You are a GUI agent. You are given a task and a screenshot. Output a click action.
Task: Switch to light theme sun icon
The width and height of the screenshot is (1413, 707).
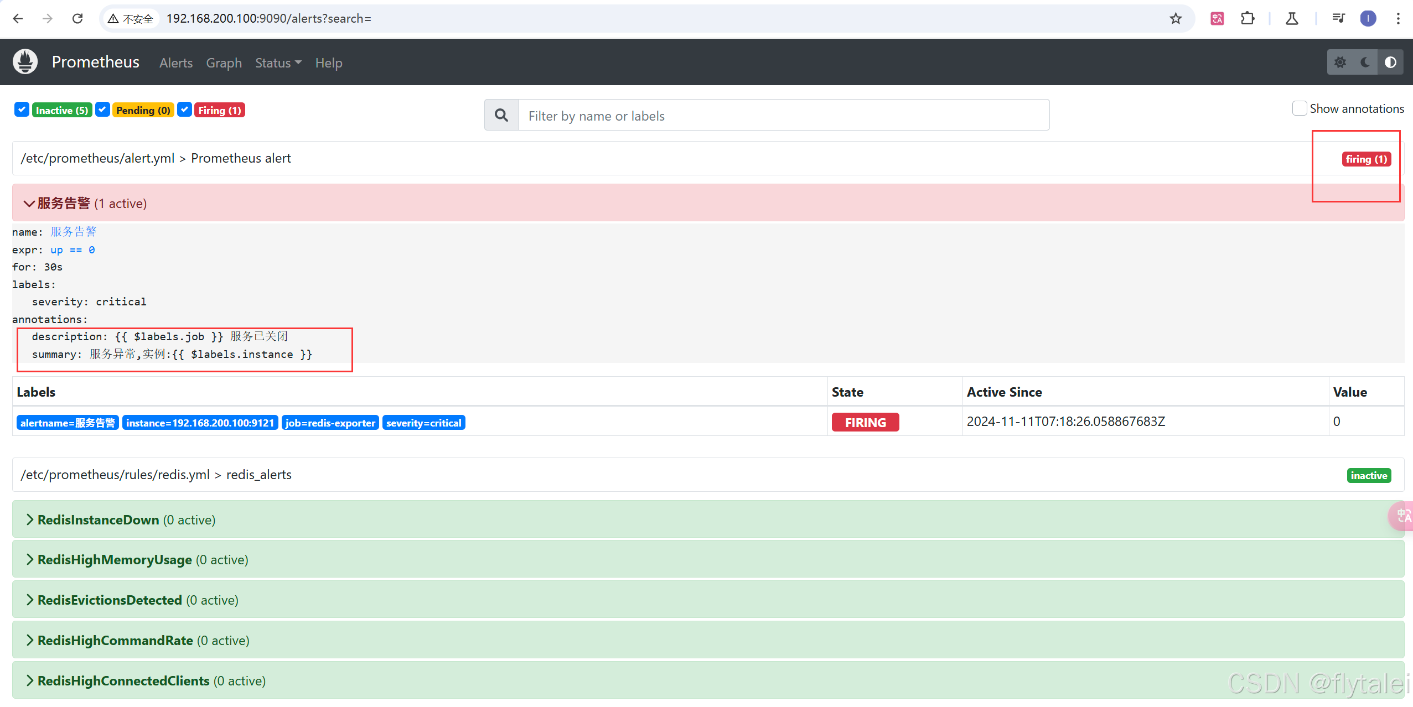pos(1340,62)
